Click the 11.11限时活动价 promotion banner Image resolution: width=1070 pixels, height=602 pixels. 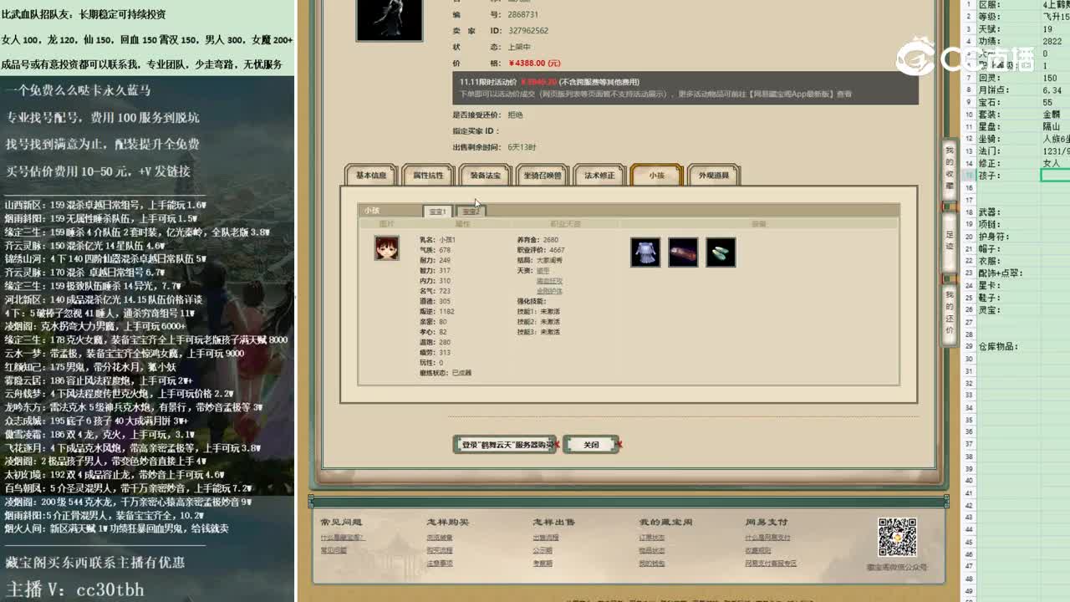685,88
